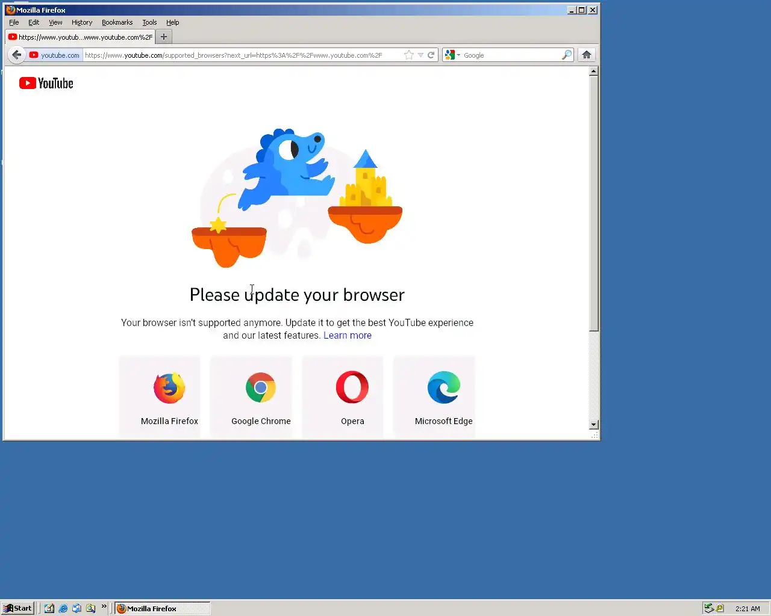Click the scrollbar up arrow
The width and height of the screenshot is (771, 616).
593,71
